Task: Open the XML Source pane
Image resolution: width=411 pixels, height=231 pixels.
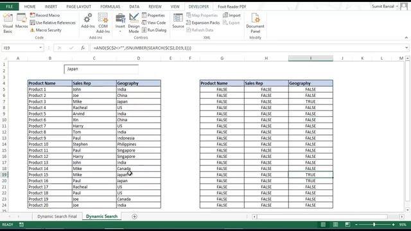Action: click(x=179, y=21)
